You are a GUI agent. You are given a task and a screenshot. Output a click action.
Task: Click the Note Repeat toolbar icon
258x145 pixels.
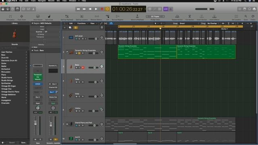point(38,17)
